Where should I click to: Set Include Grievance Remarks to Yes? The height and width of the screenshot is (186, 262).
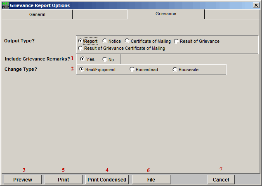click(x=83, y=59)
